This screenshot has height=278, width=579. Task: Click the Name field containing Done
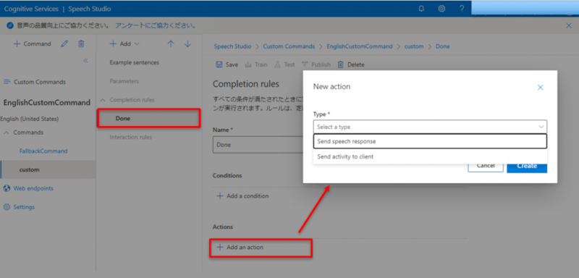pos(258,145)
